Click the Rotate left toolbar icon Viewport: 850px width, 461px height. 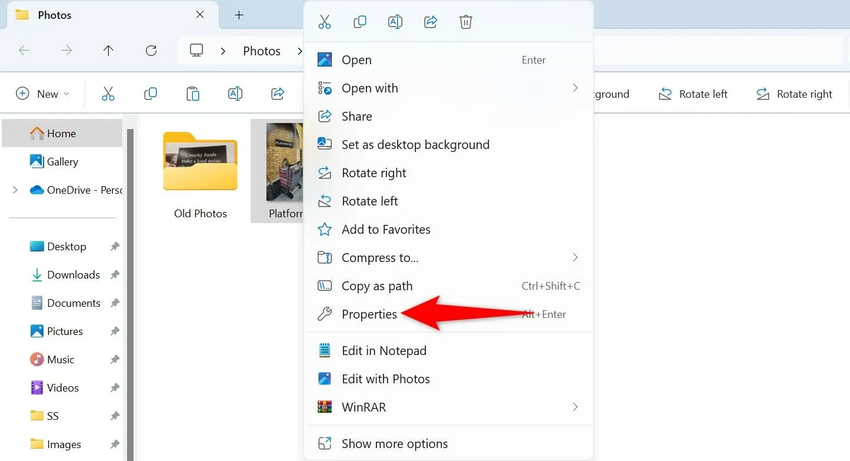click(x=665, y=94)
